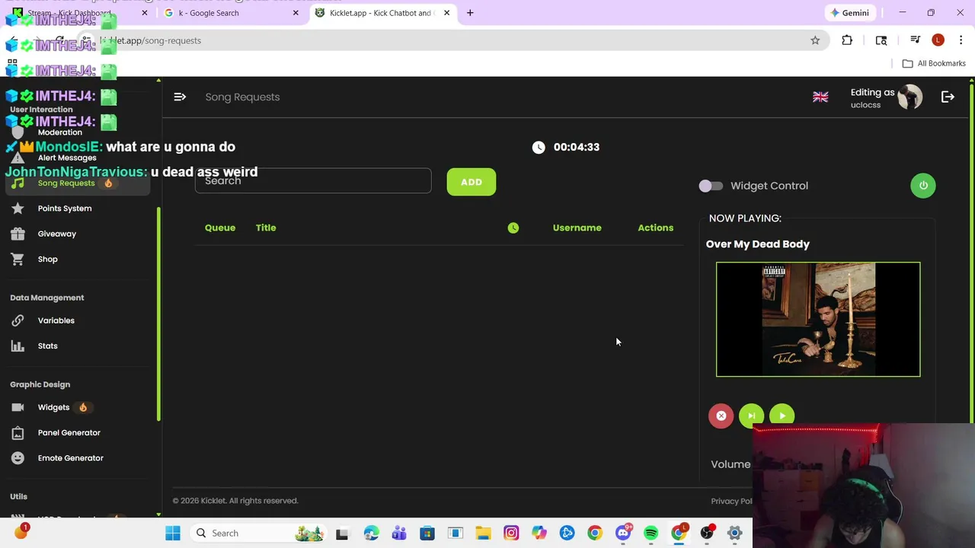Collapse the sidebar with the hamburger menu icon

(180, 97)
